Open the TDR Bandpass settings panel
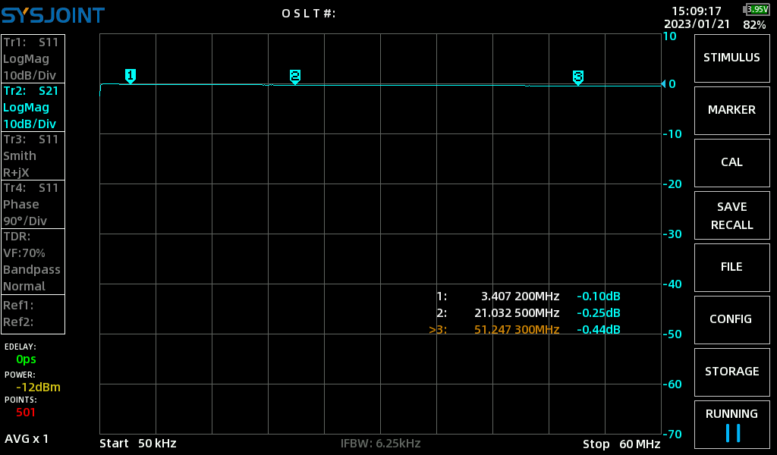The image size is (777, 455). [x=33, y=262]
